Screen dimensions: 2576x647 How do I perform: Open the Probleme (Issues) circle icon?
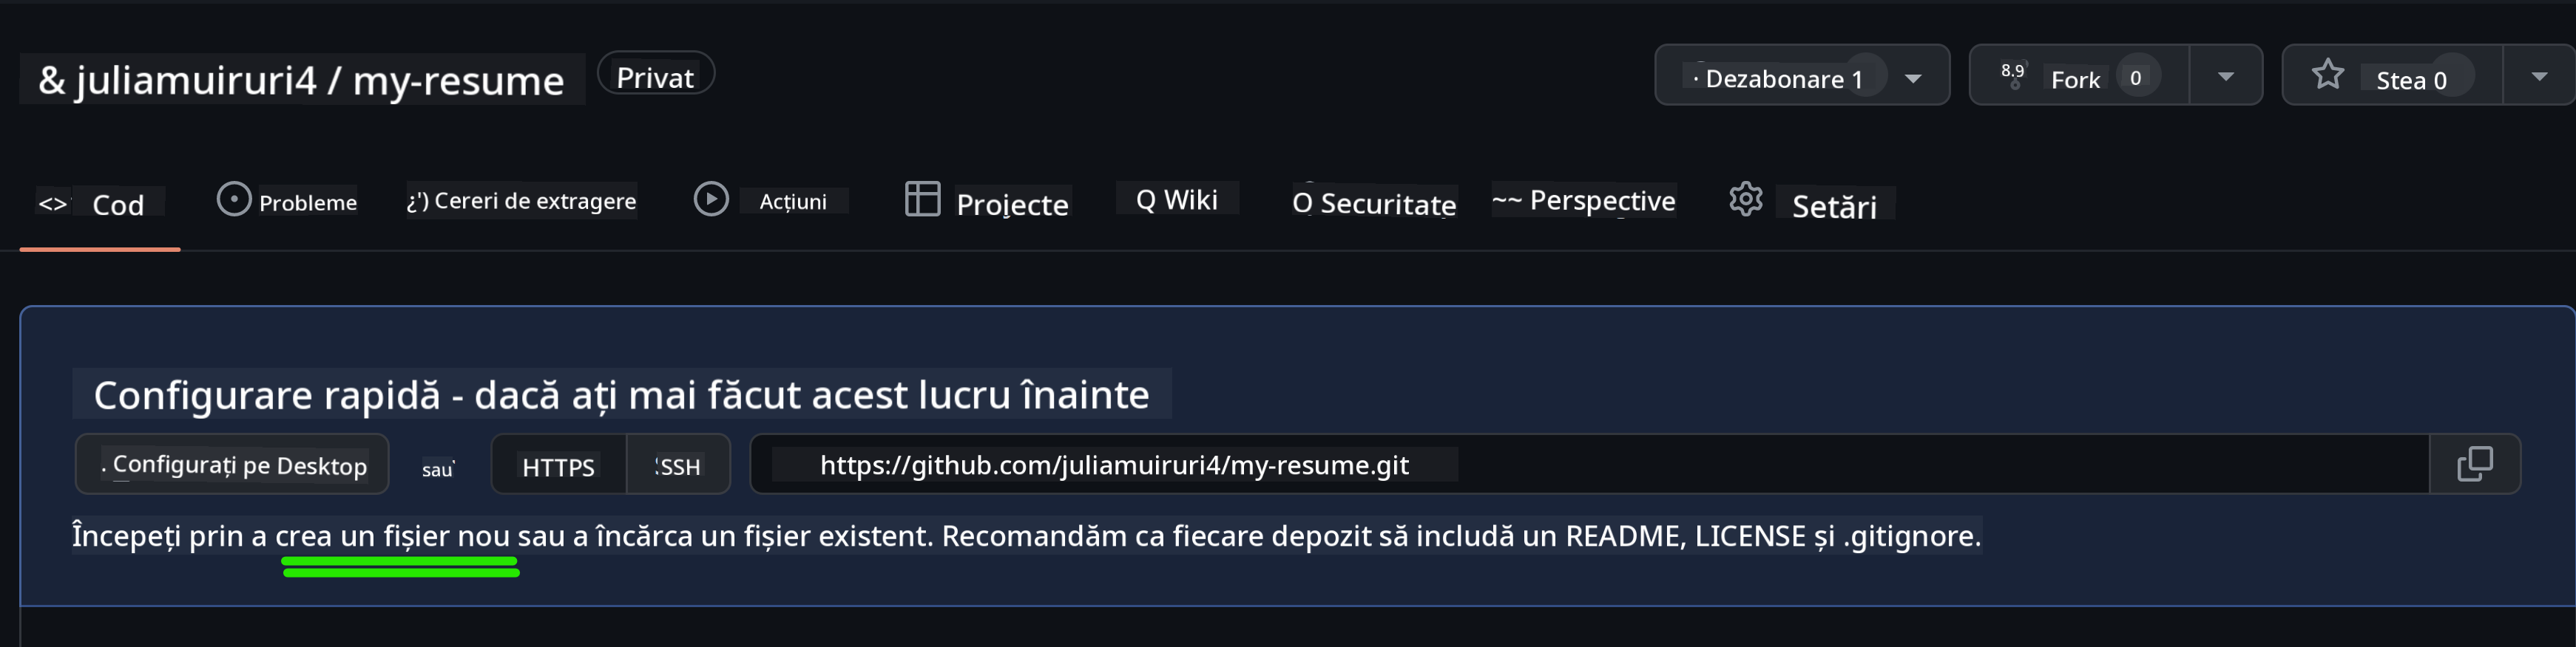233,198
